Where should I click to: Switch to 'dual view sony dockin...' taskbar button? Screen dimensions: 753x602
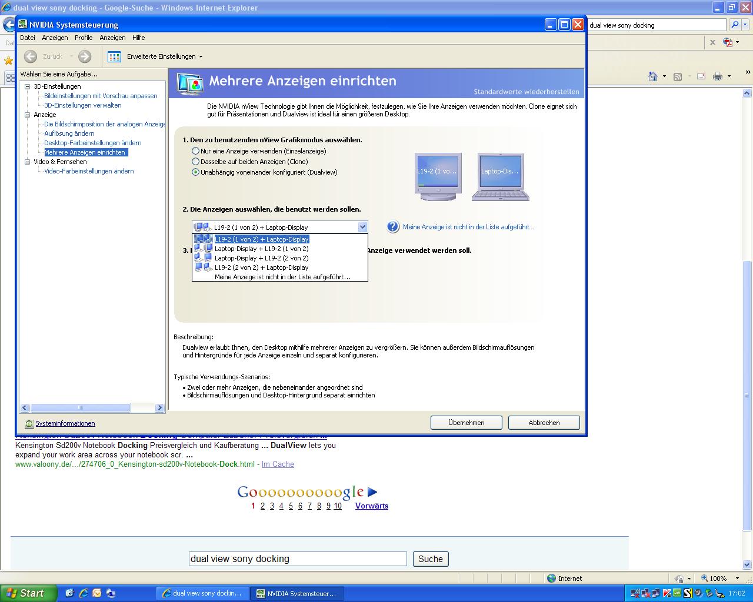[203, 594]
